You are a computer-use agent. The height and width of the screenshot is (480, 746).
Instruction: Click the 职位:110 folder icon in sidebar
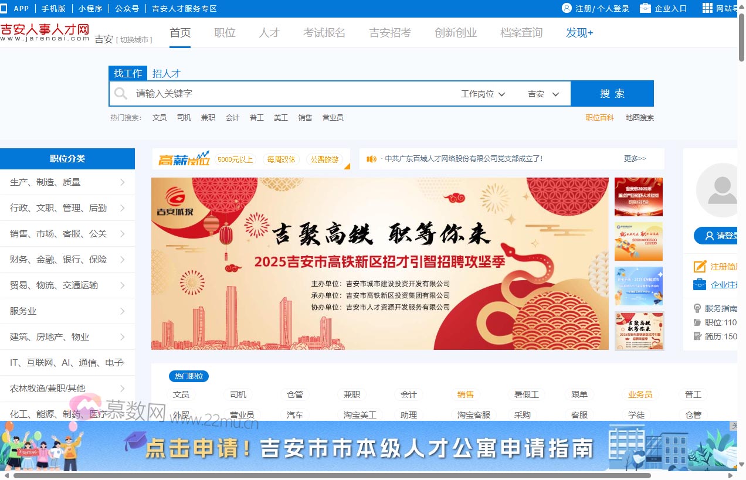pyautogui.click(x=697, y=322)
